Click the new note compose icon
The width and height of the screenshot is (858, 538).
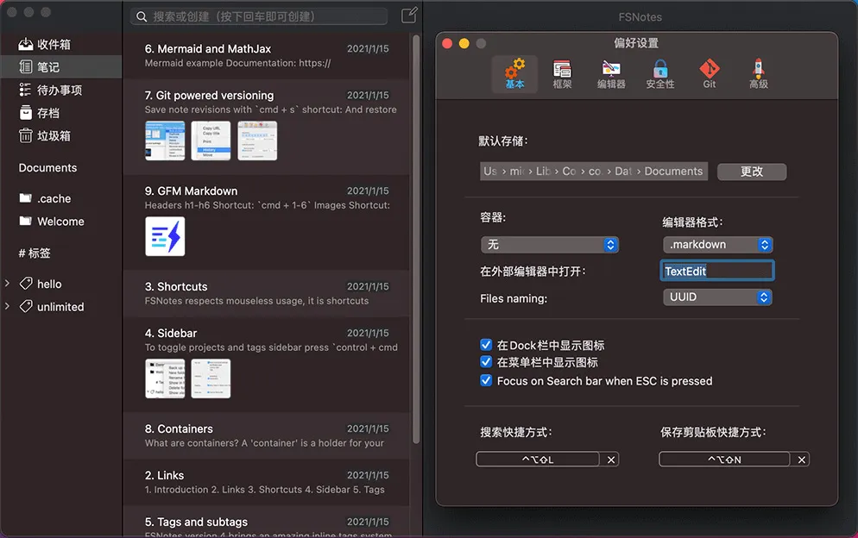409,16
